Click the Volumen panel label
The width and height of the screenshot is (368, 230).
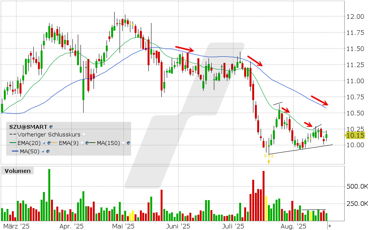18,171
